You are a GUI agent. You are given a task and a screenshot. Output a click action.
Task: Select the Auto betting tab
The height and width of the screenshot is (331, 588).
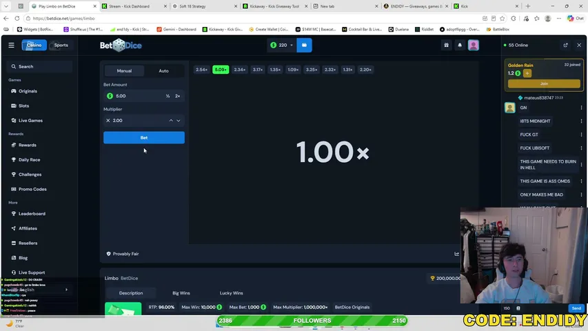click(163, 70)
